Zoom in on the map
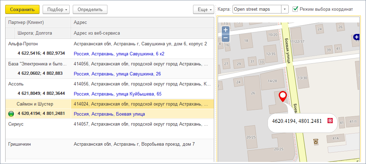366x164 pixels. [x=225, y=30]
